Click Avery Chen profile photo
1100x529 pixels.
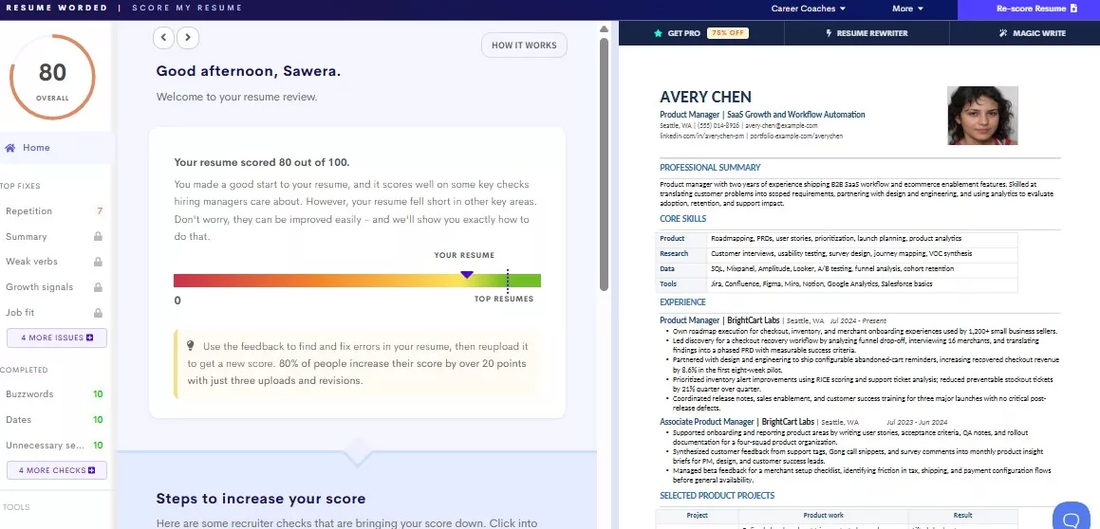coord(982,116)
